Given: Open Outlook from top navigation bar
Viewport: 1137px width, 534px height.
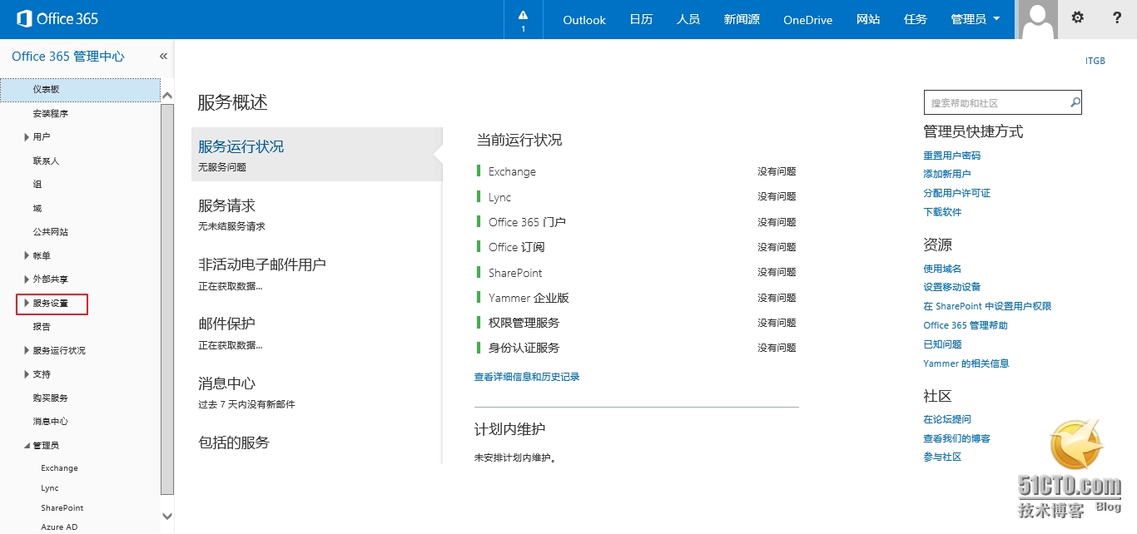Looking at the screenshot, I should (583, 20).
